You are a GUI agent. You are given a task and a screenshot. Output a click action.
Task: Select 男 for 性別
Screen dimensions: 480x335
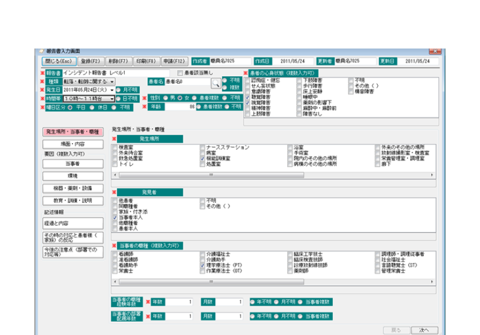click(166, 98)
